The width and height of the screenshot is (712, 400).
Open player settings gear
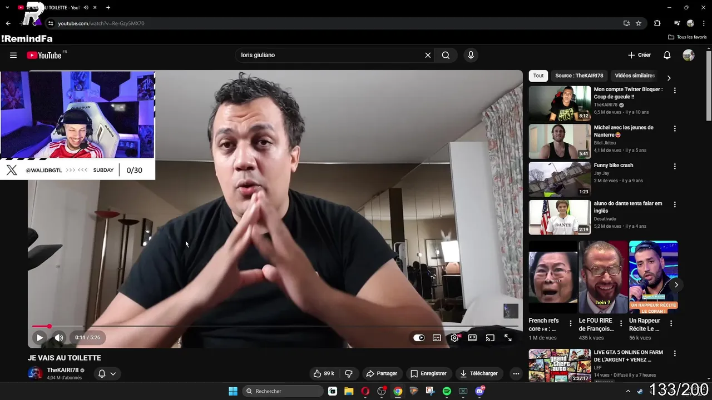(x=454, y=338)
